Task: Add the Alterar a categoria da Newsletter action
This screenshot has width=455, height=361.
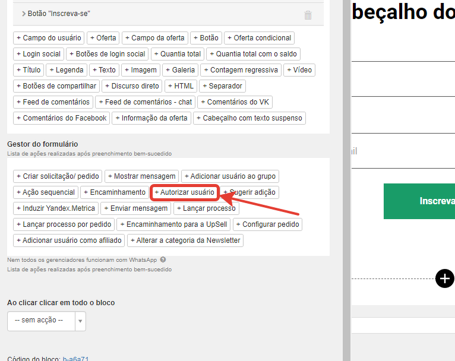Action: point(185,240)
